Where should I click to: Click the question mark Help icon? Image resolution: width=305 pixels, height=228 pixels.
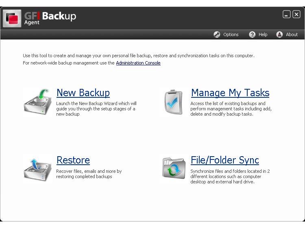pos(252,34)
